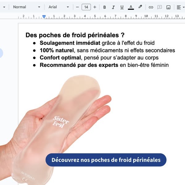Click the font size field showing 14
This screenshot has width=185, height=185.
pyautogui.click(x=86, y=7)
